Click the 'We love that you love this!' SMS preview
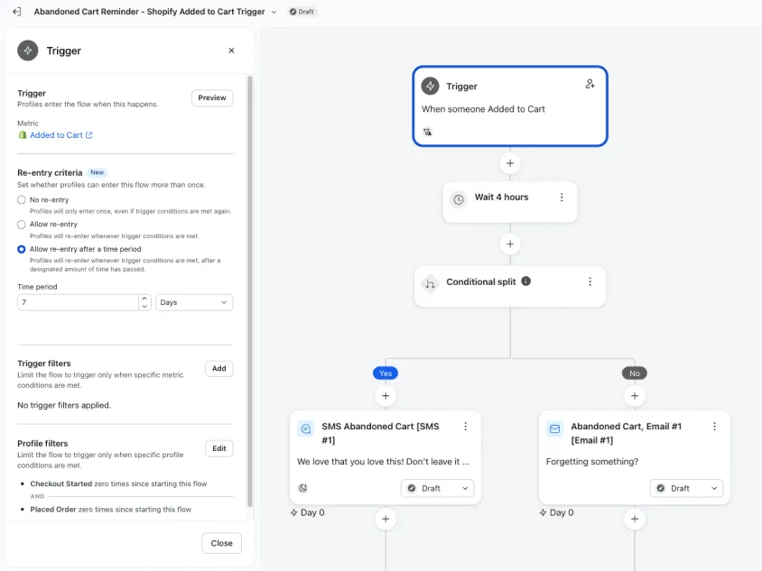 pyautogui.click(x=383, y=461)
